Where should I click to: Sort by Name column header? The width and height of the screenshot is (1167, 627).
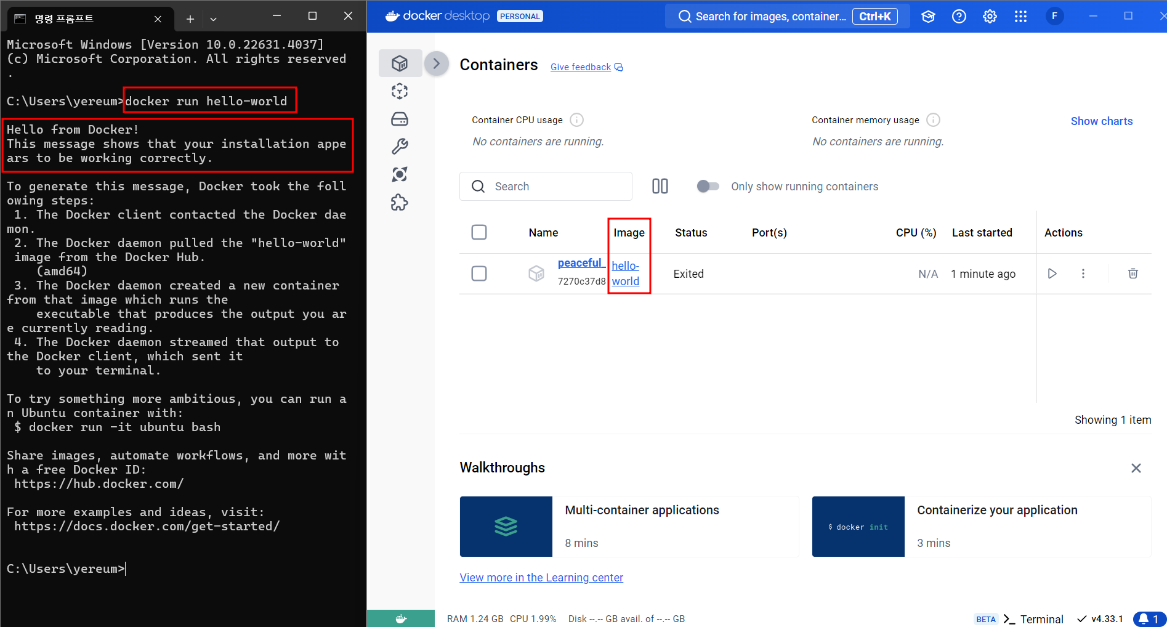[543, 233]
